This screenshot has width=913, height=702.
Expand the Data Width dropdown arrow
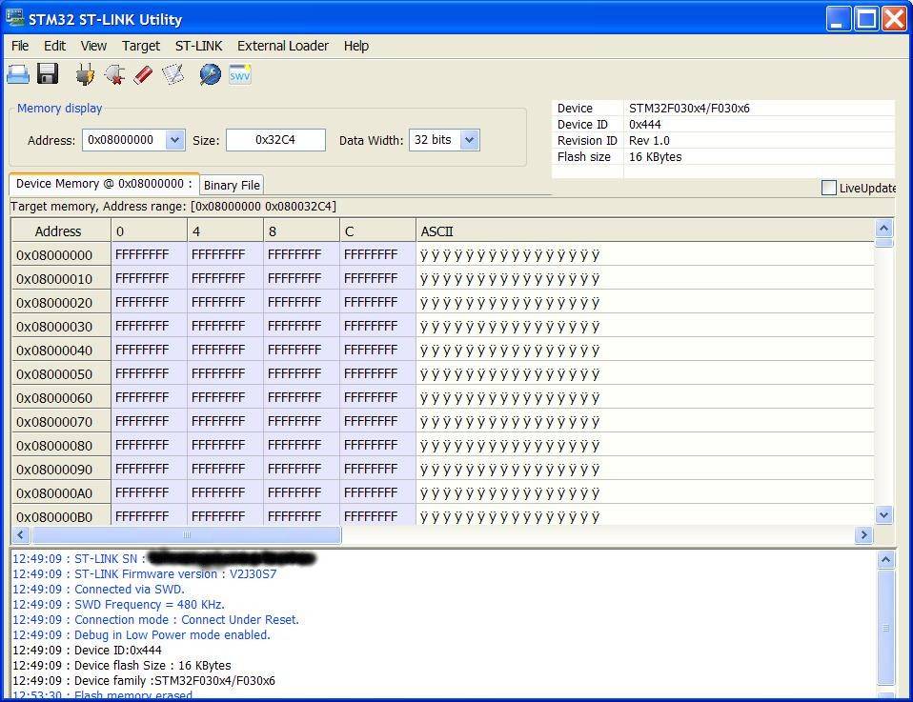click(x=470, y=140)
